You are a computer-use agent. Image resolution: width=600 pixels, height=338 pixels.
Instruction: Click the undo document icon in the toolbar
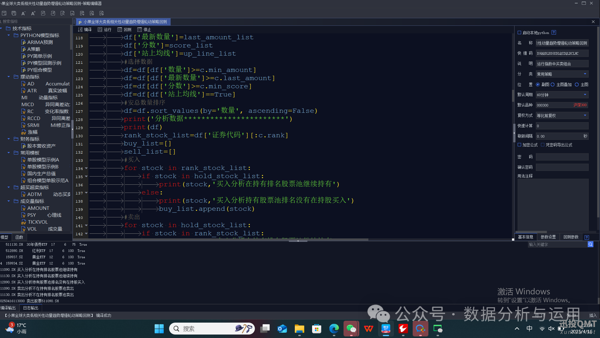point(43,13)
